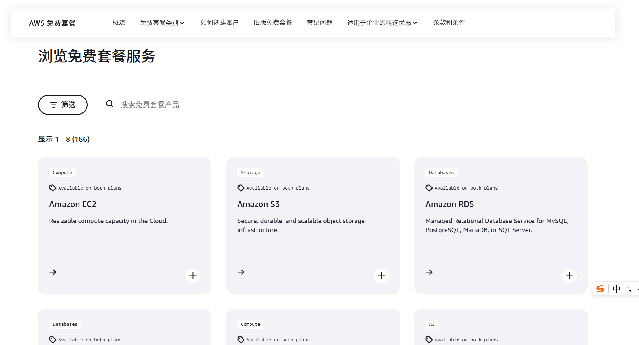Expand 适用于企业的精选优惠 dropdown
Image resolution: width=639 pixels, height=345 pixels.
point(382,23)
